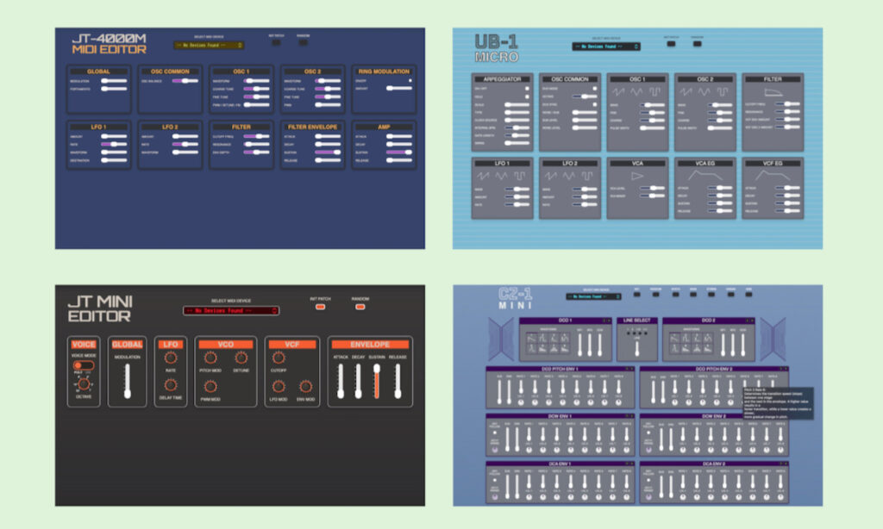Image resolution: width=883 pixels, height=529 pixels.
Task: Click the ENVELOPE section header on JT Mini
Action: (371, 343)
